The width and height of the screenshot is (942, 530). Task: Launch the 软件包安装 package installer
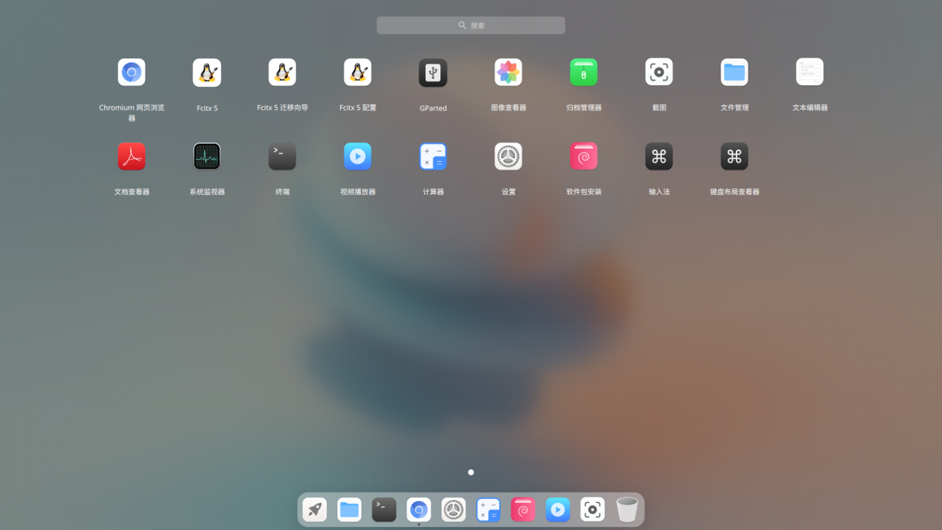(x=584, y=156)
